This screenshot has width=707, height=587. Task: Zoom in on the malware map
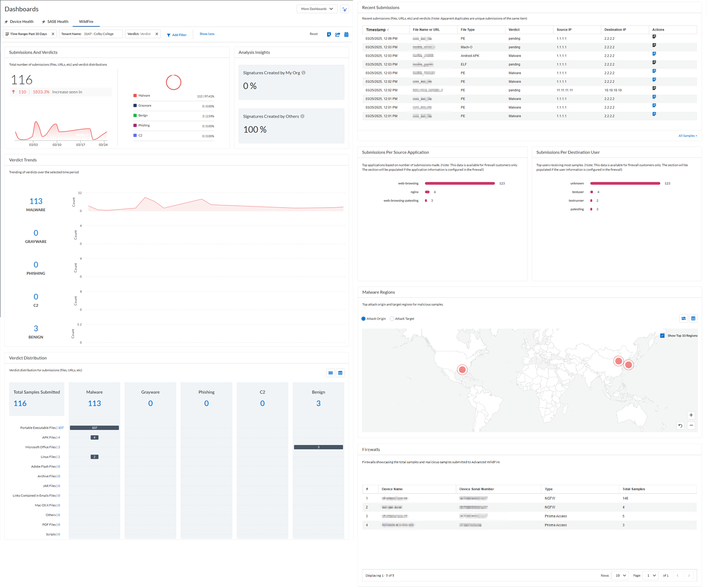coord(691,415)
